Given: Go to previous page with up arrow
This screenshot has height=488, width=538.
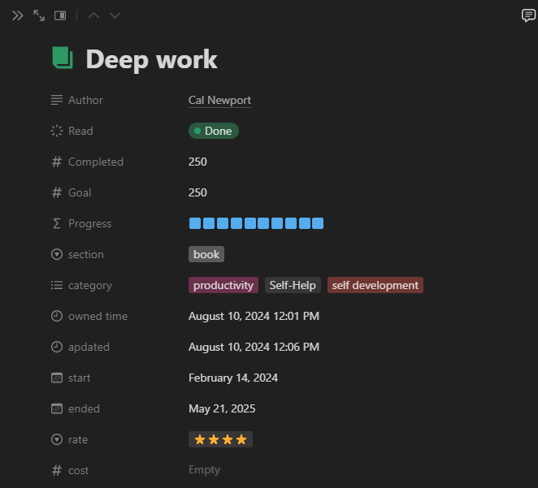Looking at the screenshot, I should pos(93,15).
